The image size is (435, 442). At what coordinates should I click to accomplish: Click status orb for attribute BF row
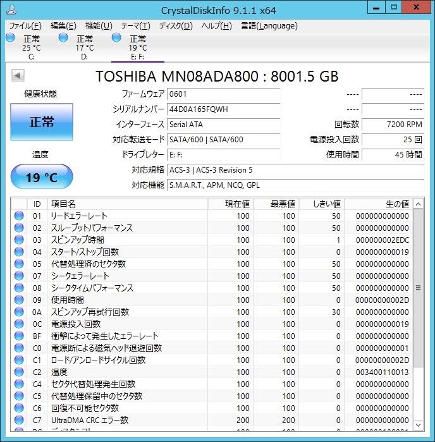(x=19, y=336)
